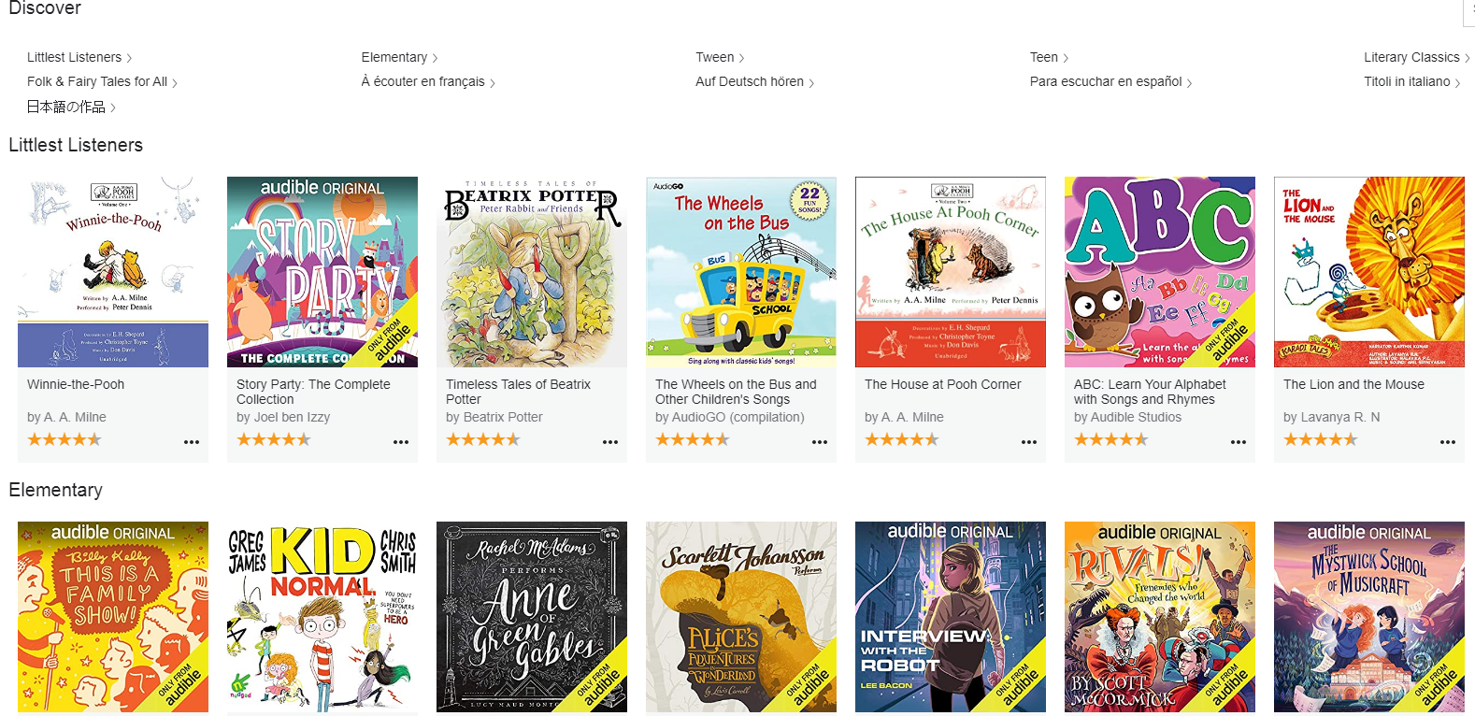Click The Lion and the Mouse title link
Image resolution: width=1475 pixels, height=716 pixels.
[x=1353, y=384]
